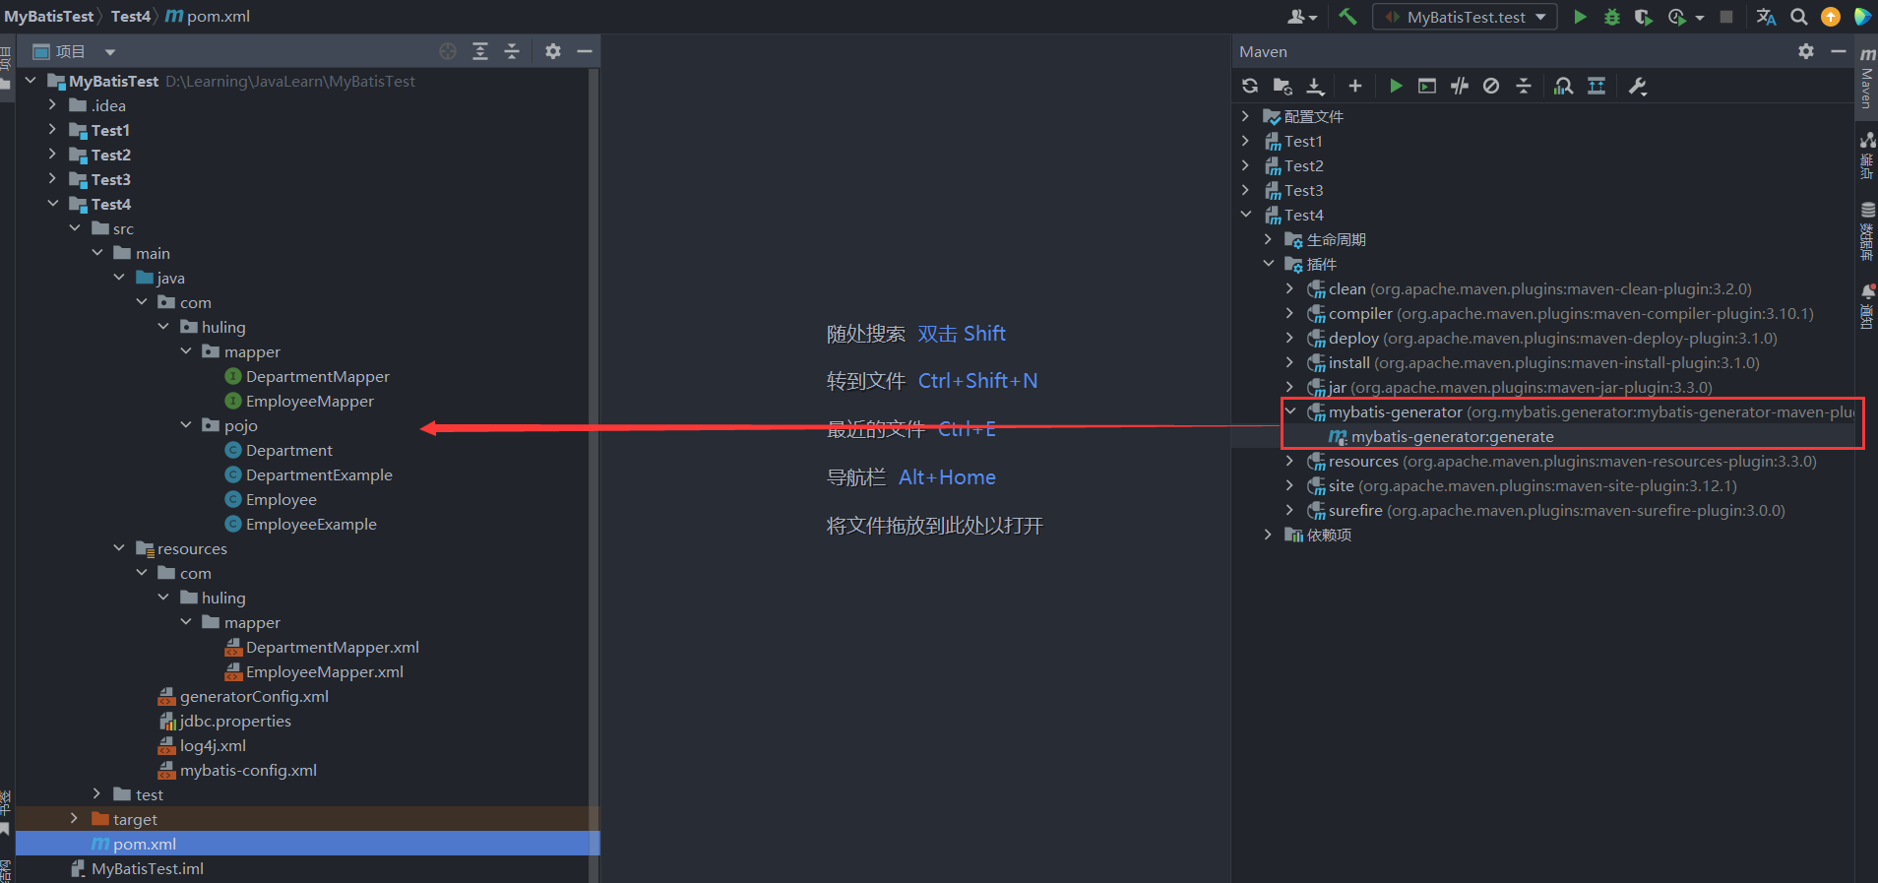Click the orange update arrow icon

pyautogui.click(x=1831, y=17)
